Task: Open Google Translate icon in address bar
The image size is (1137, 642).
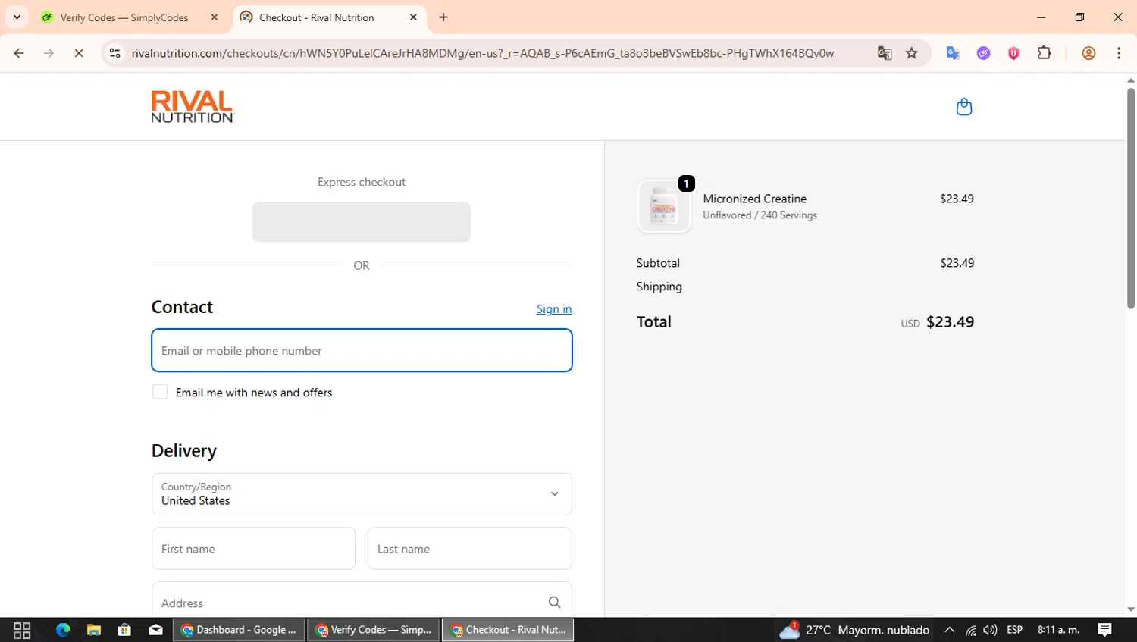Action: click(884, 53)
